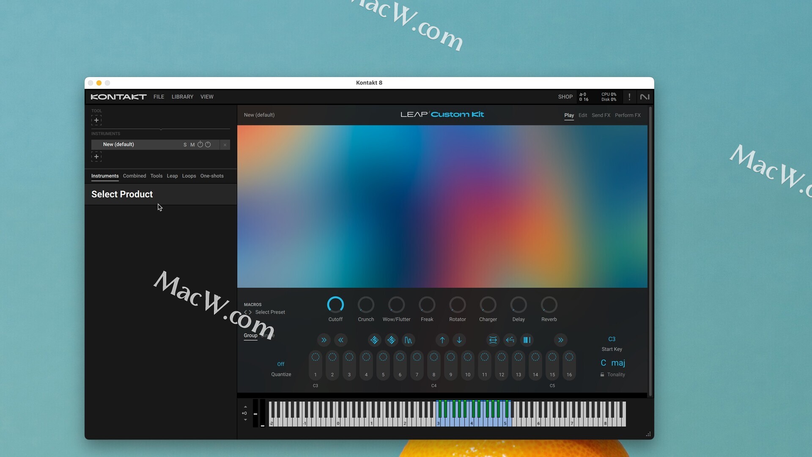Switch to the Tools browser tab
The image size is (812, 457).
[x=156, y=176]
